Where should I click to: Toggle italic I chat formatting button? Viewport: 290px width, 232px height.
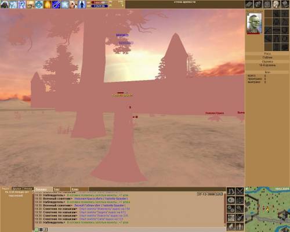(x=45, y=230)
